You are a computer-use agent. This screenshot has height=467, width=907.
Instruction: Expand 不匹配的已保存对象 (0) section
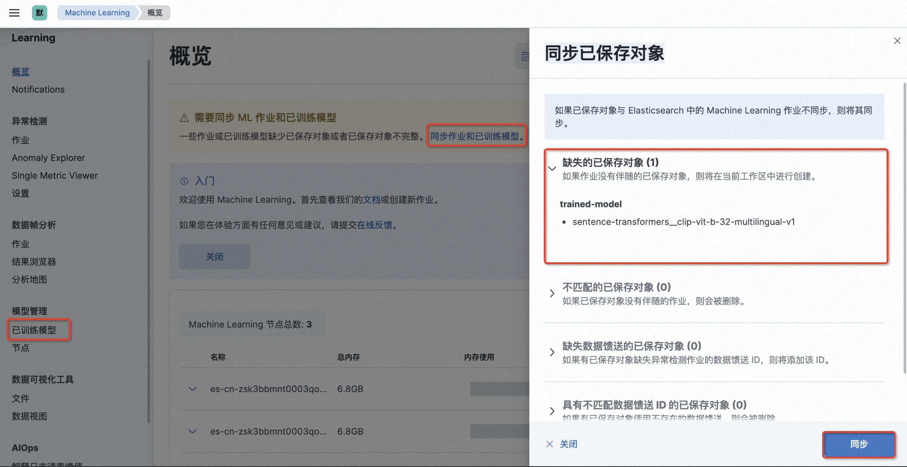point(552,293)
